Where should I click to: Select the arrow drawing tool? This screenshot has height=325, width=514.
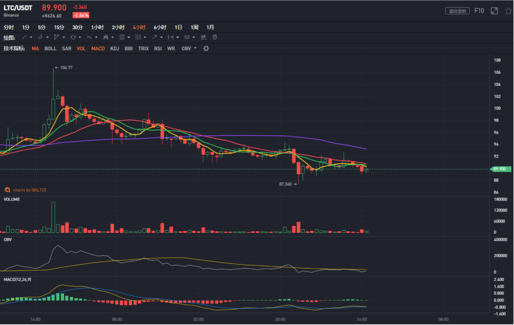pyautogui.click(x=154, y=37)
